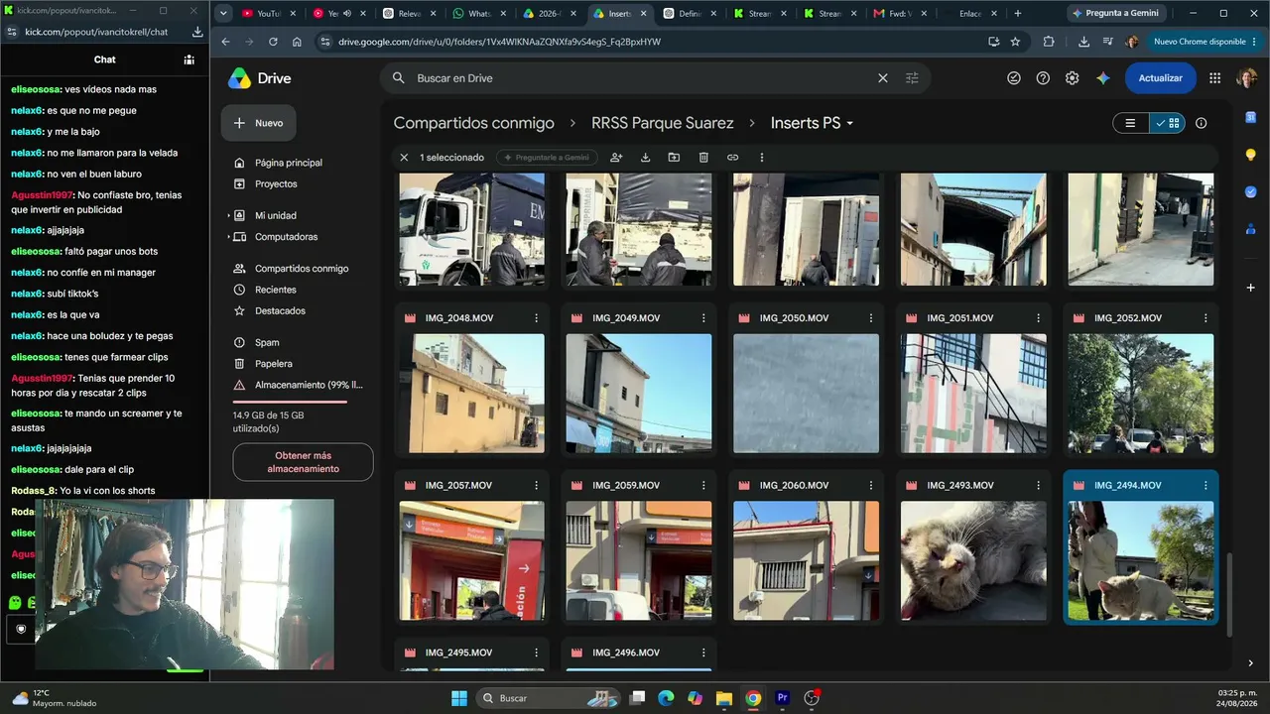Move the selected file to trash

(703, 158)
